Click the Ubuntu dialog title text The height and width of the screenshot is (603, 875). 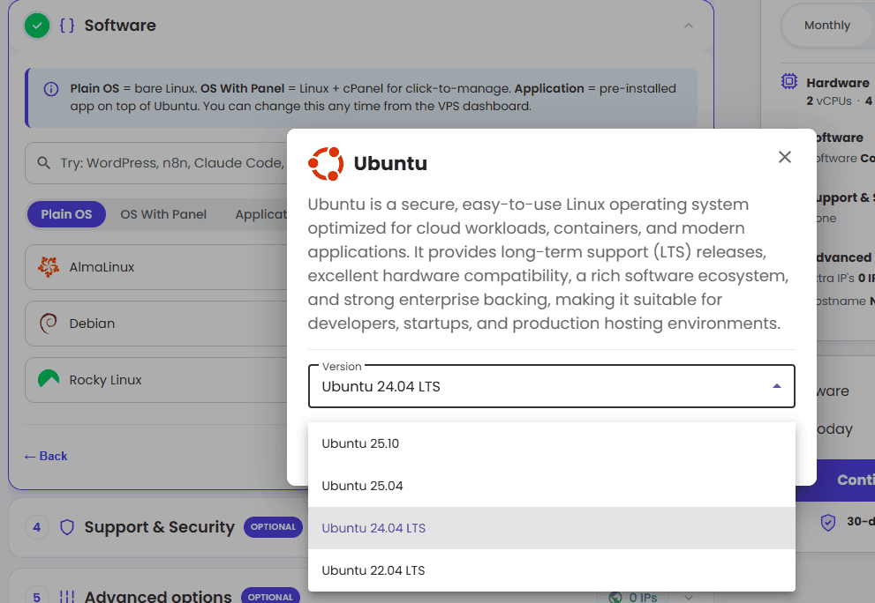pyautogui.click(x=390, y=163)
